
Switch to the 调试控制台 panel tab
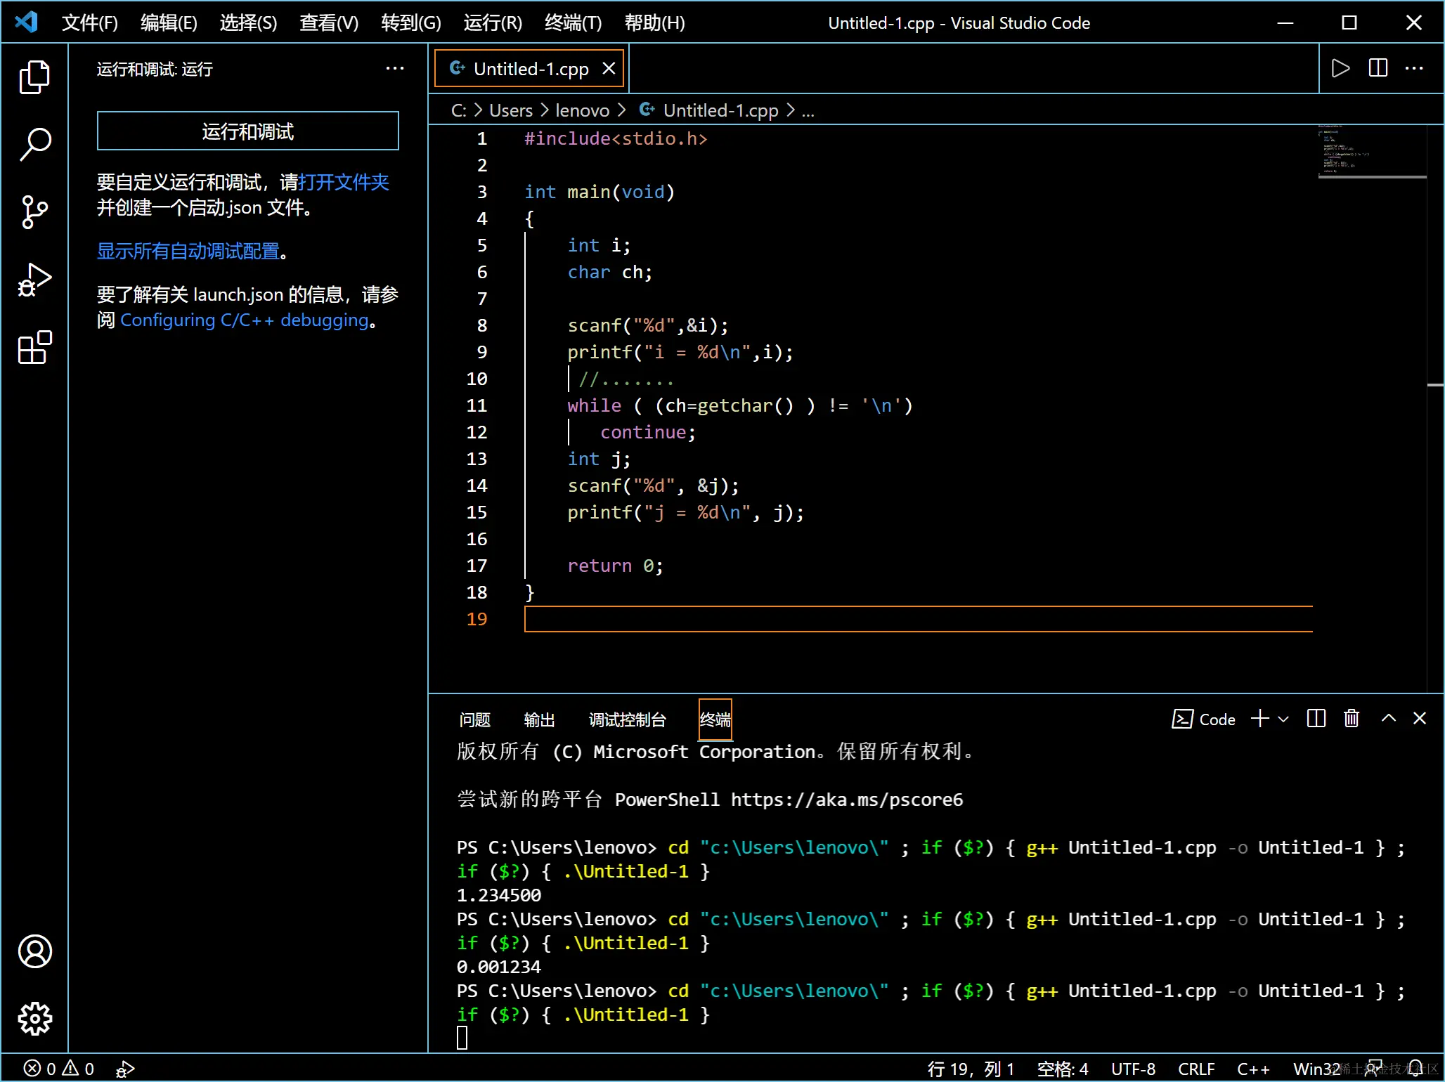pos(627,719)
